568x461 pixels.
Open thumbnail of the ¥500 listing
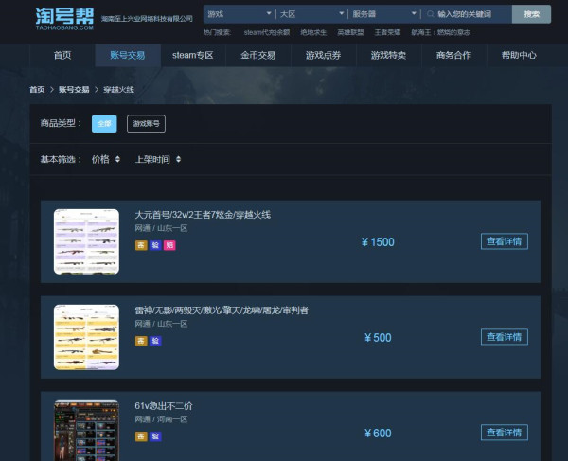click(86, 337)
